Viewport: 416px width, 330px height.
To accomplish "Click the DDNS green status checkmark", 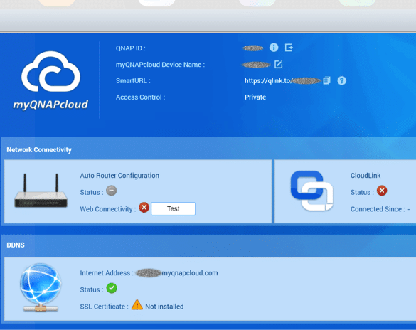I will pyautogui.click(x=112, y=288).
